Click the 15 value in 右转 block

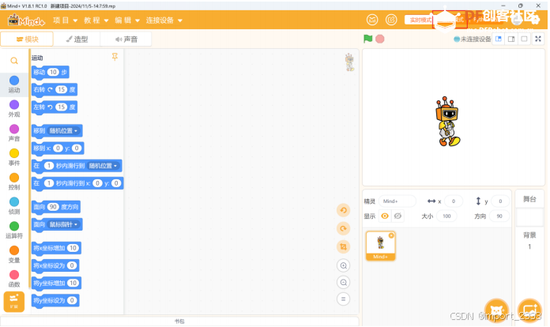[x=61, y=89]
